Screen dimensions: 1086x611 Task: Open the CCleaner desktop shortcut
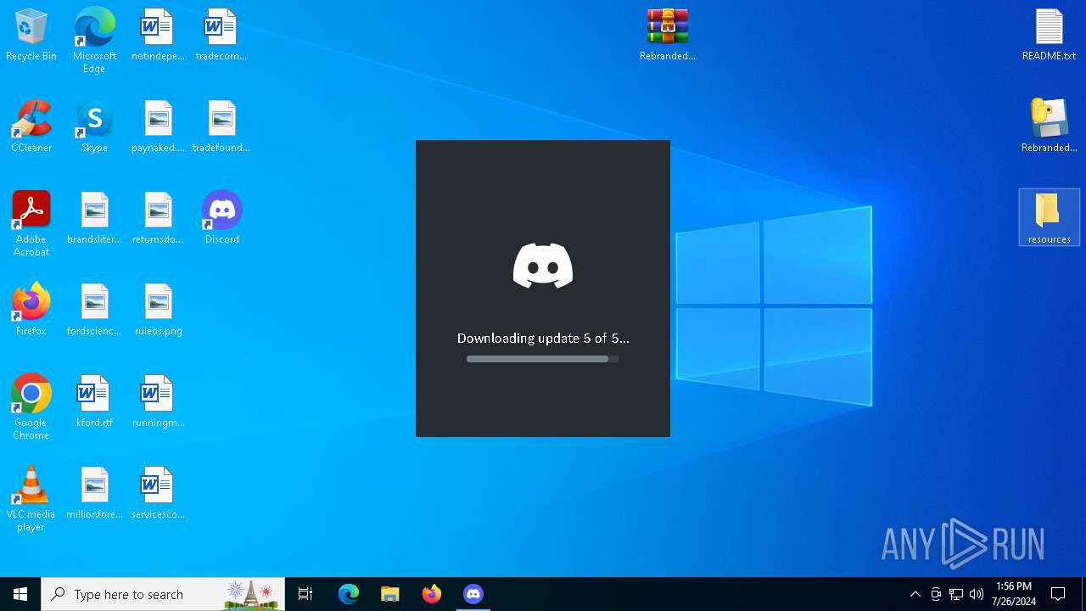(31, 126)
